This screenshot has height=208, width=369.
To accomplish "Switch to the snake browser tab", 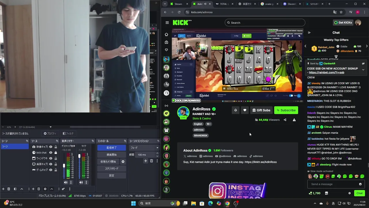I will tap(270, 4).
